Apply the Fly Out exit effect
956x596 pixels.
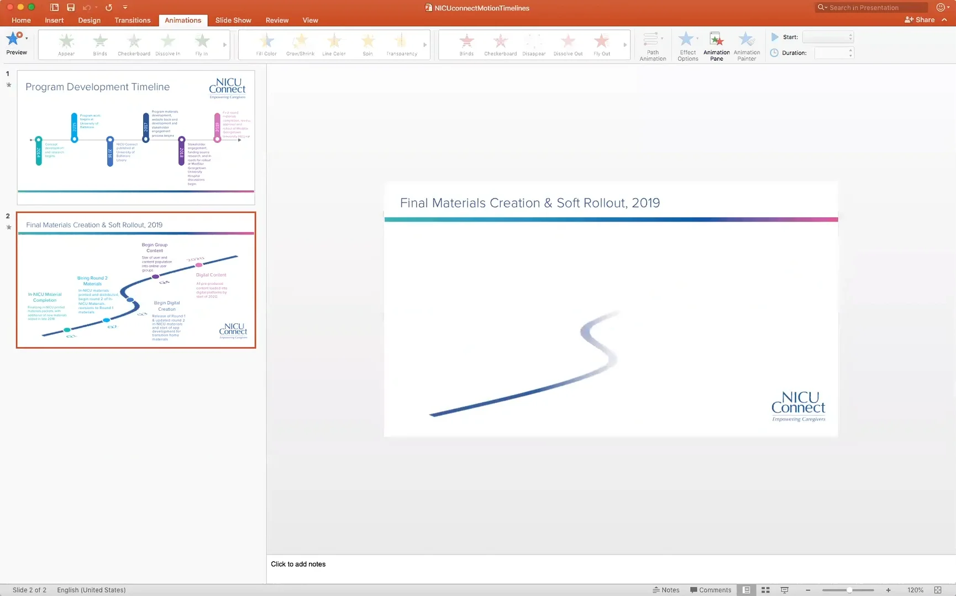click(602, 44)
